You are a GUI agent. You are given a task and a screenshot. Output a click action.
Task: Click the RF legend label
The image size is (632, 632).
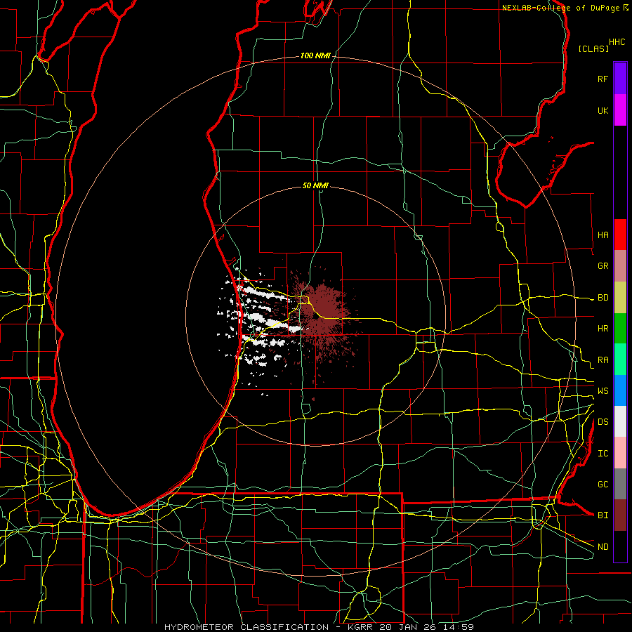pos(603,79)
